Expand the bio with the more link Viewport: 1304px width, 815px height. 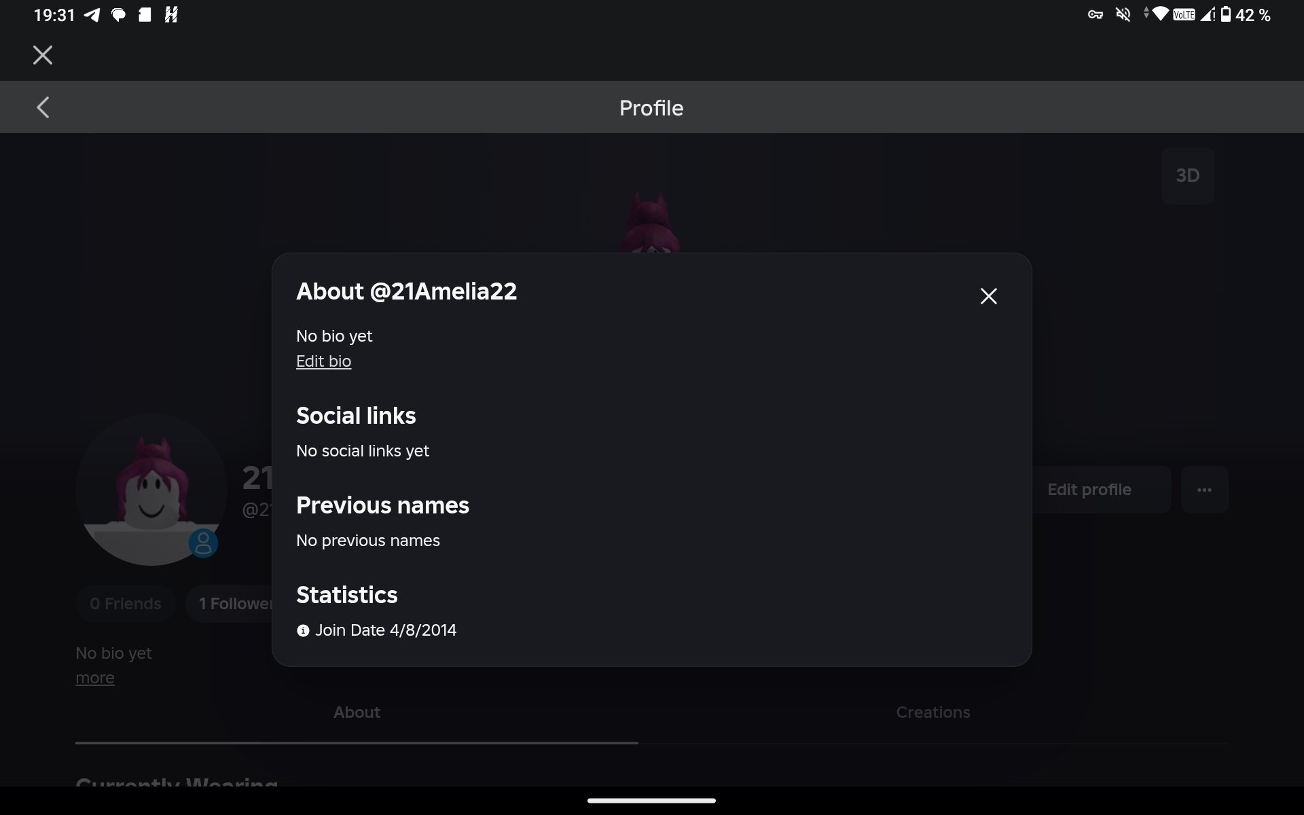[x=95, y=678]
